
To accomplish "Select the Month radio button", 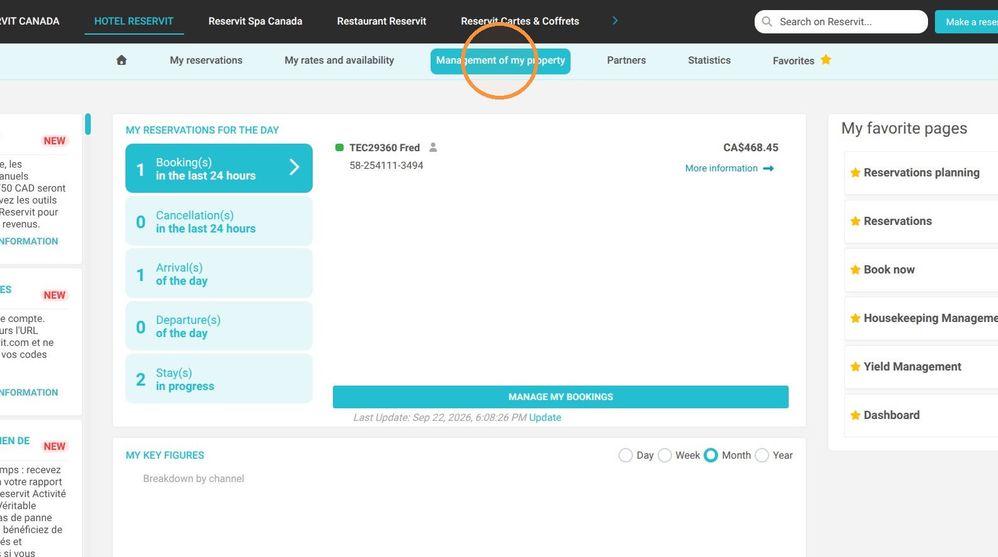I will (x=711, y=455).
